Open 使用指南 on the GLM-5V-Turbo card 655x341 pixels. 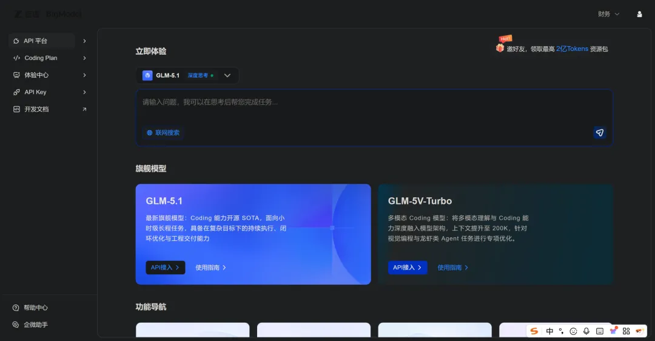[x=453, y=268]
